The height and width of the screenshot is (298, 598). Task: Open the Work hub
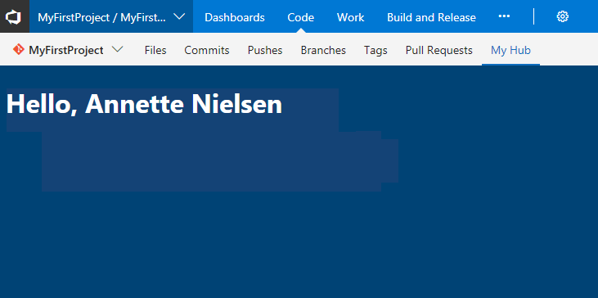click(350, 17)
